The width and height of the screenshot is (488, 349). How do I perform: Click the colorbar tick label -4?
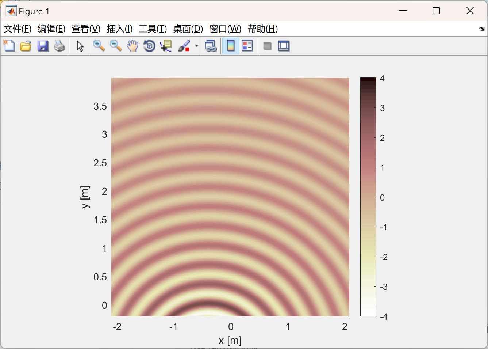[x=384, y=316]
